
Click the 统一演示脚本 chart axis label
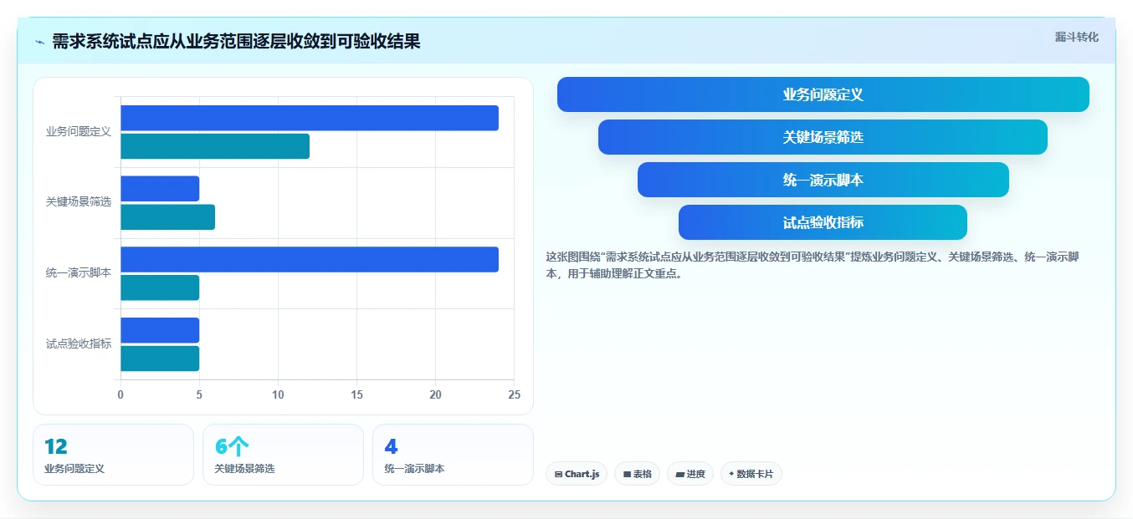79,273
